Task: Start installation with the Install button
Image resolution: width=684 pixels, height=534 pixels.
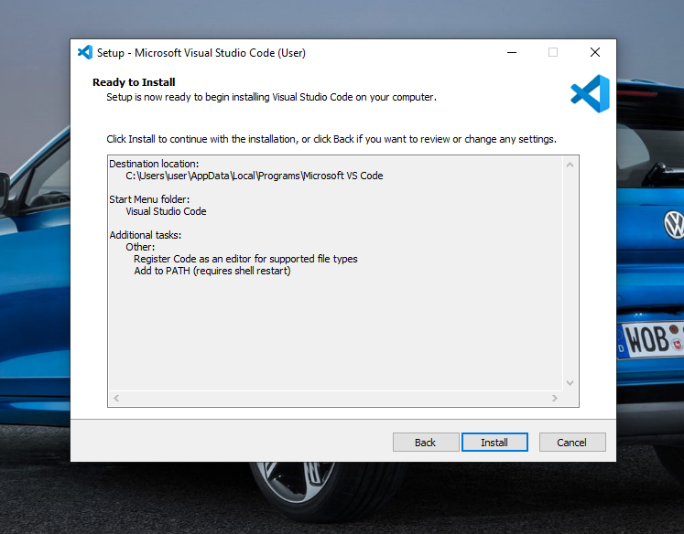Action: pyautogui.click(x=494, y=443)
